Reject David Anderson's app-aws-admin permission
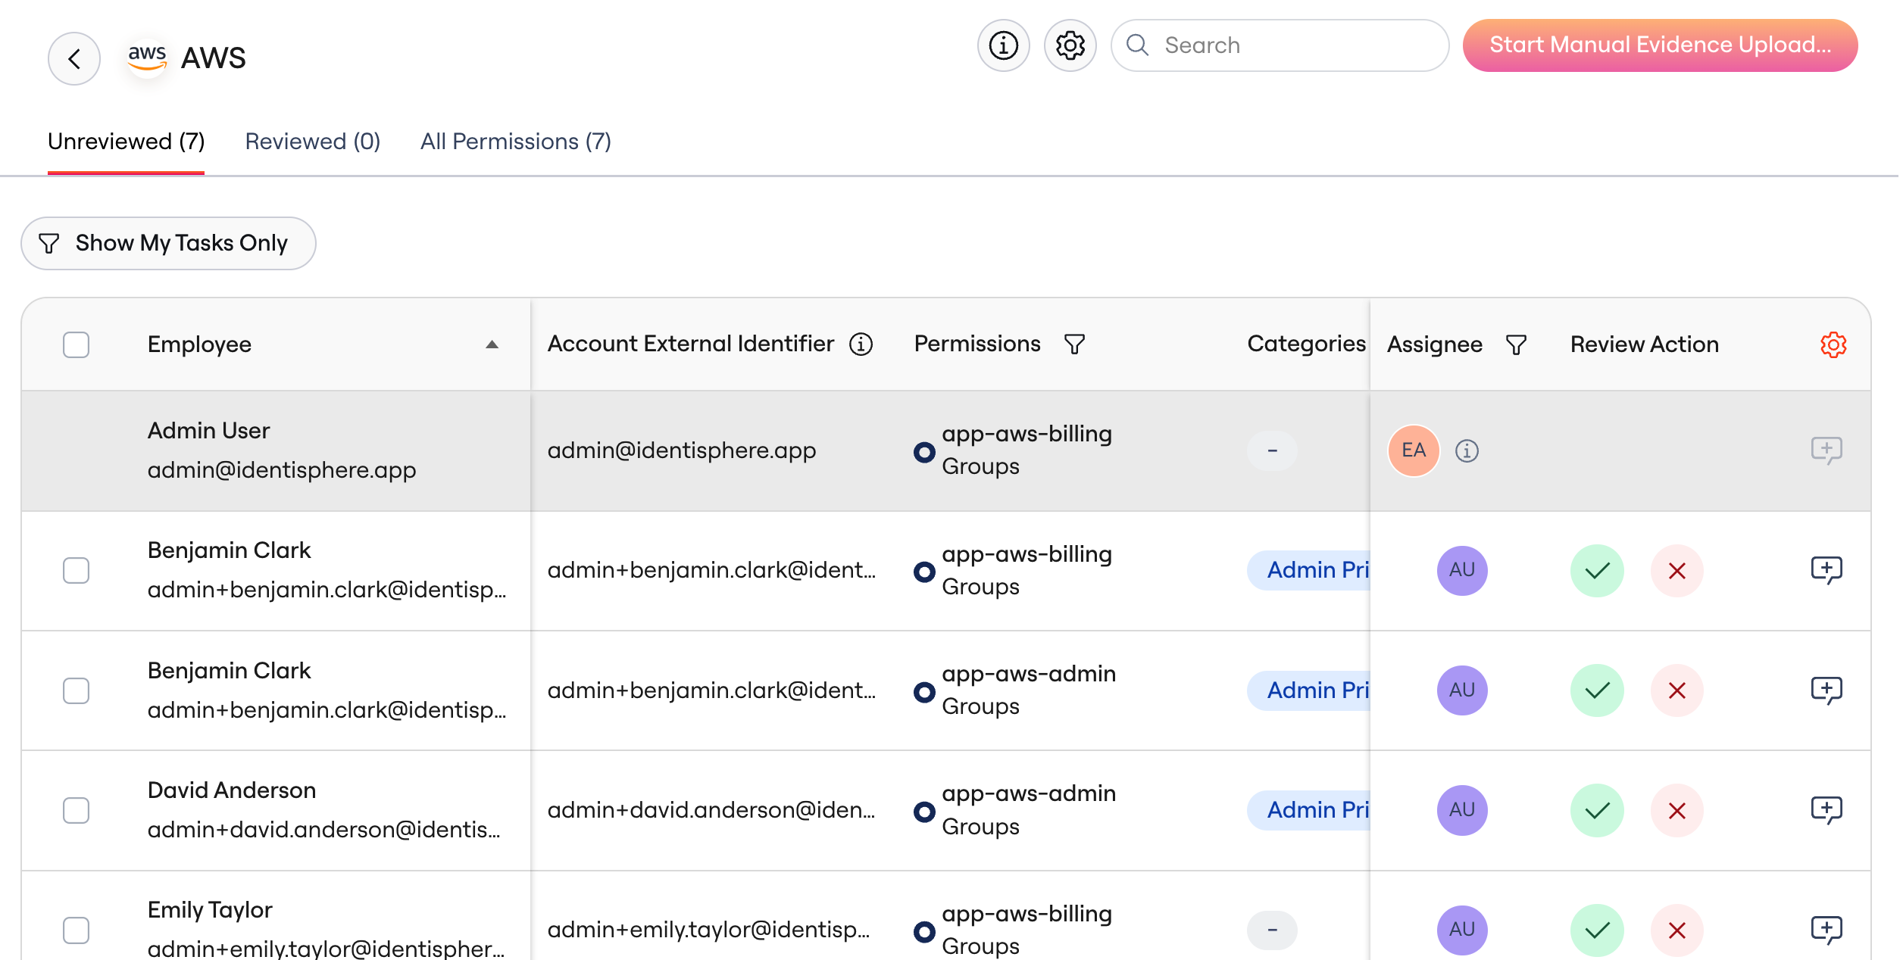 1676,810
